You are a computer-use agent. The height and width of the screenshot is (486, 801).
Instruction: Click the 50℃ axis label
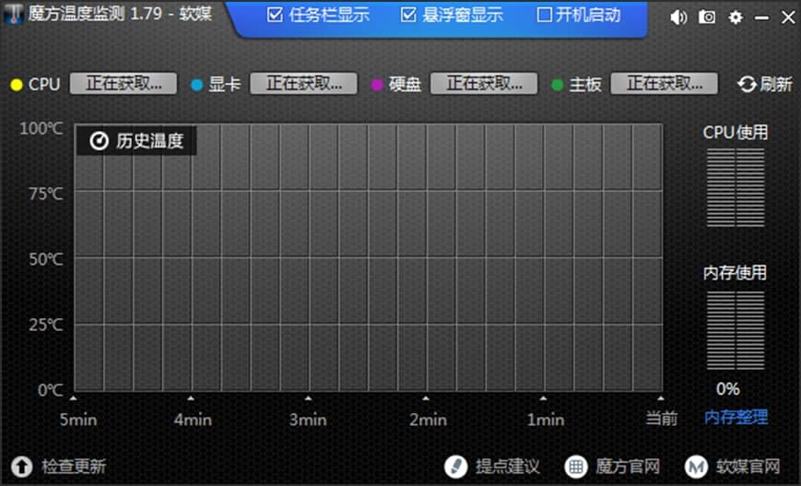point(46,259)
